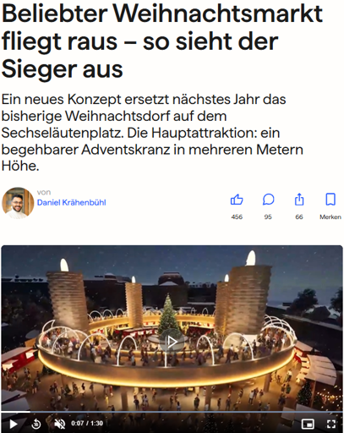Click the 0:07 / 1:30 time display

tap(87, 423)
